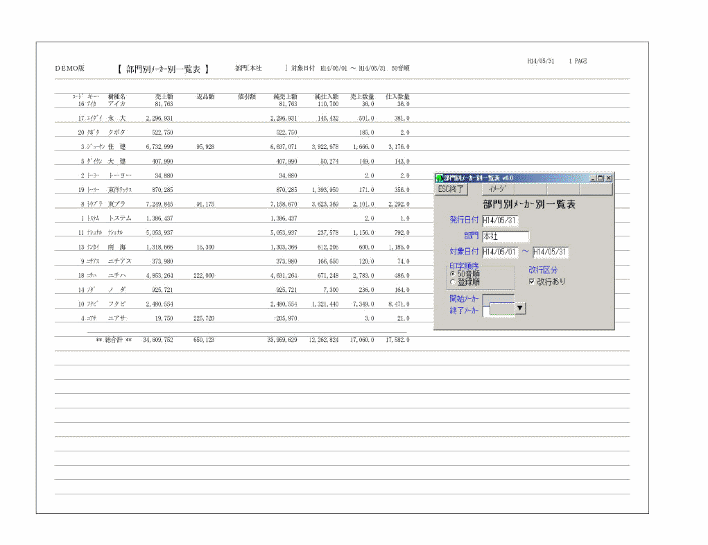Viewport: 708px width, 545px height.
Task: Click the 開始メーカー input field
Action: tap(499, 299)
